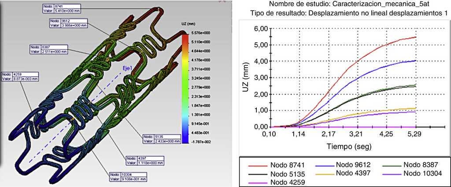This screenshot has width=451, height=187.
Task: Click the Nodo 8387 value callout on the model
Action: (48, 49)
